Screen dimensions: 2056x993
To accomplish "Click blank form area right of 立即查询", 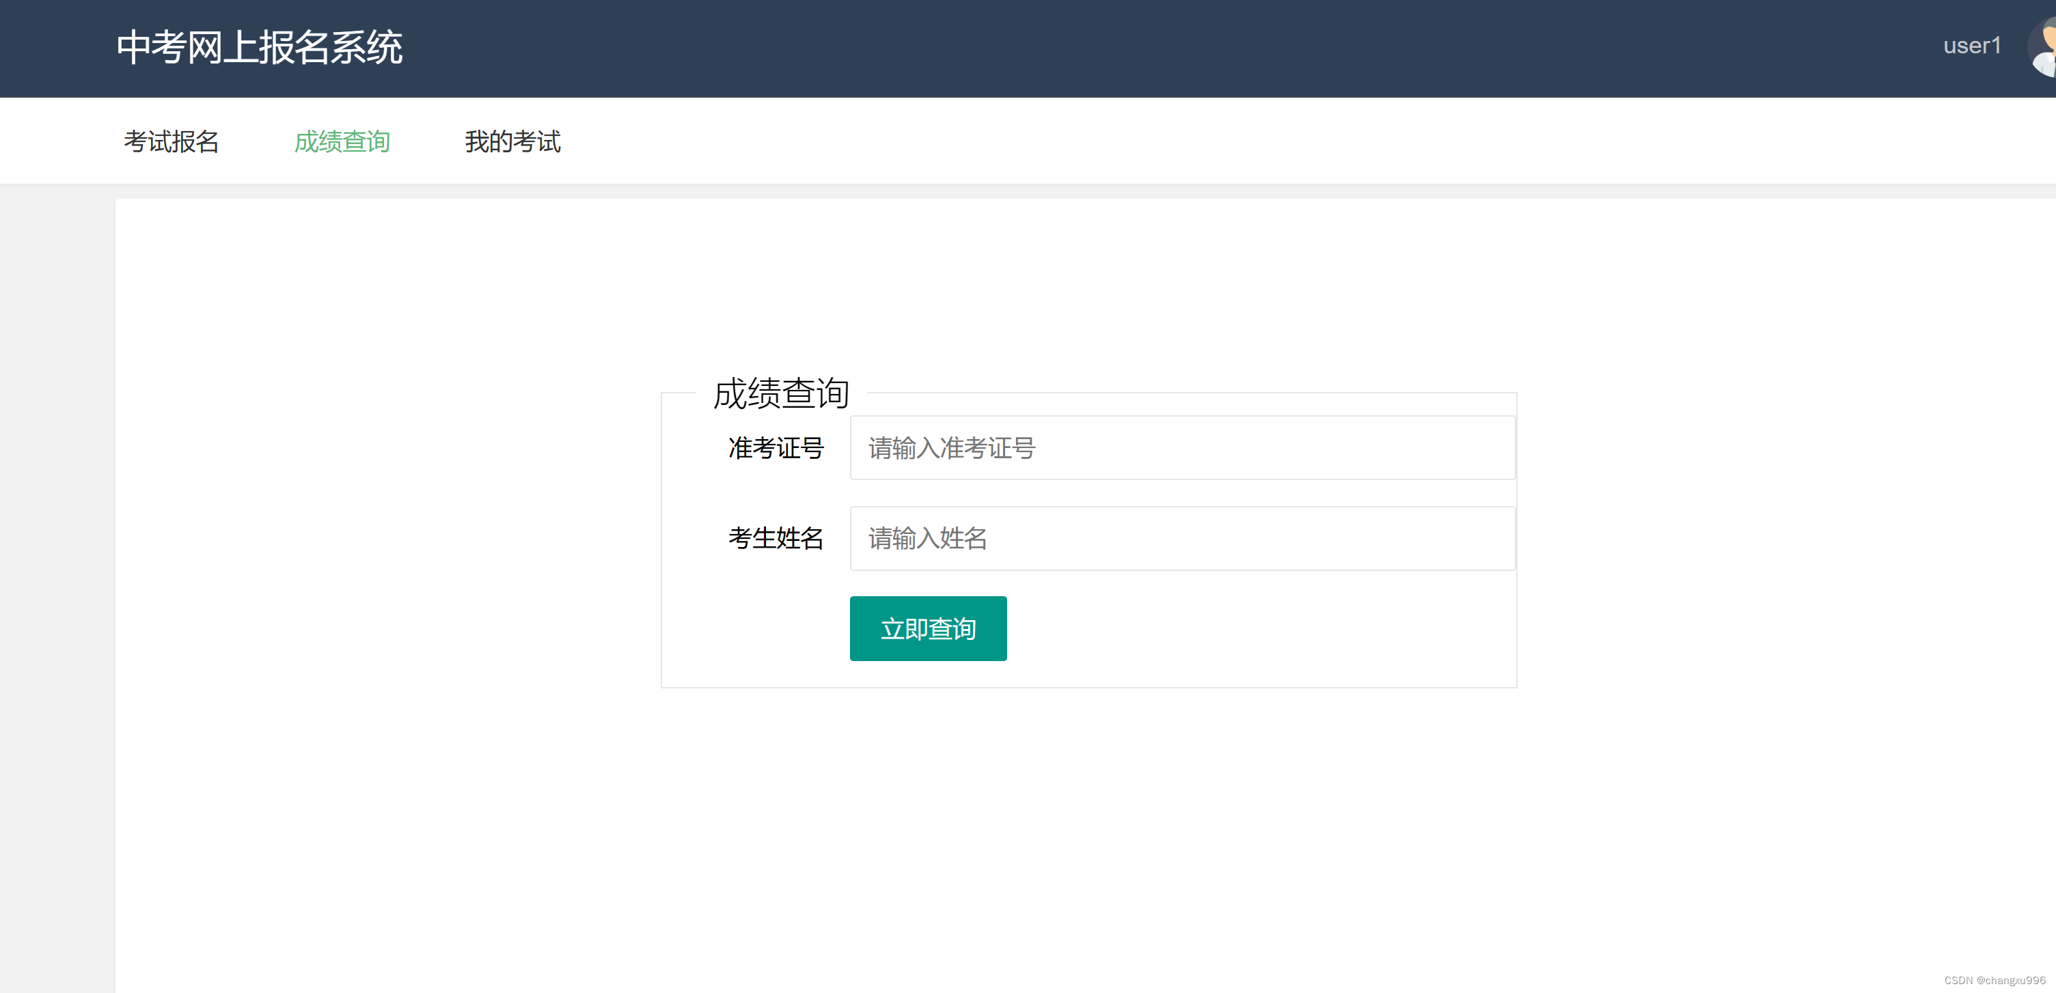I will pos(1261,628).
